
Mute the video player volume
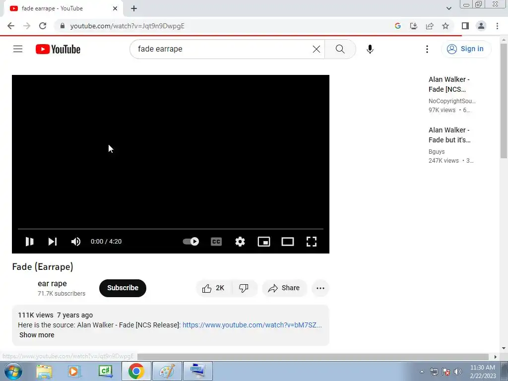pyautogui.click(x=76, y=242)
